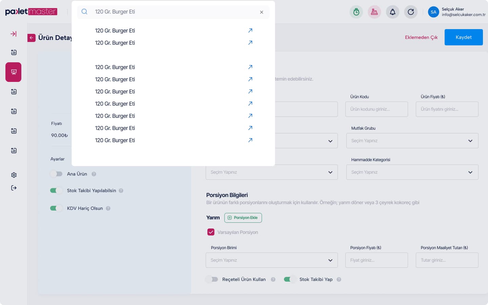Click the help icon beside KDV Hariç Olsun
Screen dimensions: 488x305
tap(108, 208)
